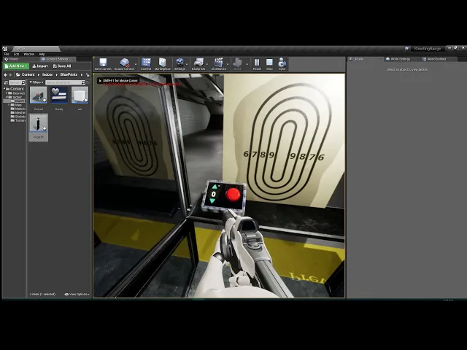Click the Import button
Viewport: 467px width, 350px height.
click(x=40, y=66)
